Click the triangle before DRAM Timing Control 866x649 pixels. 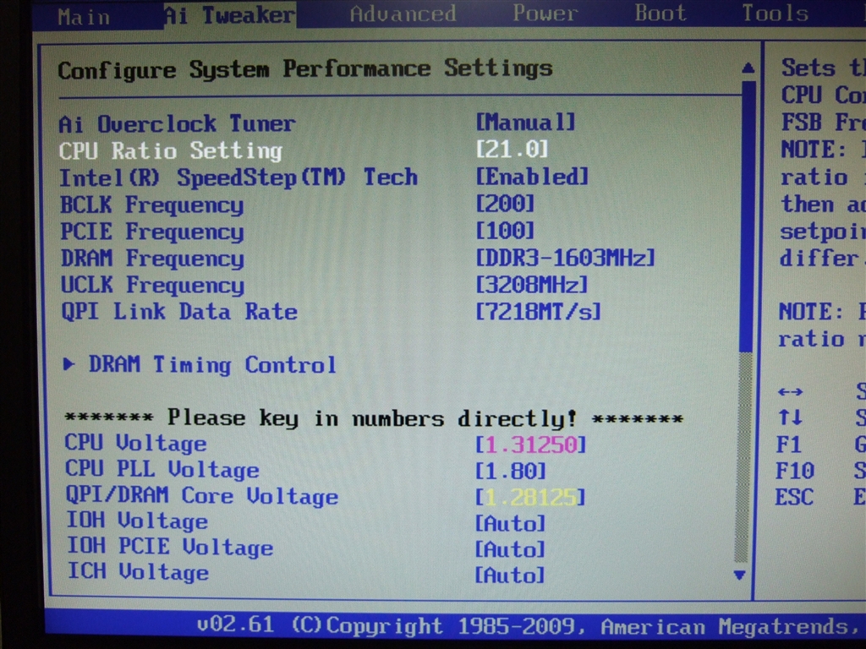(x=69, y=363)
